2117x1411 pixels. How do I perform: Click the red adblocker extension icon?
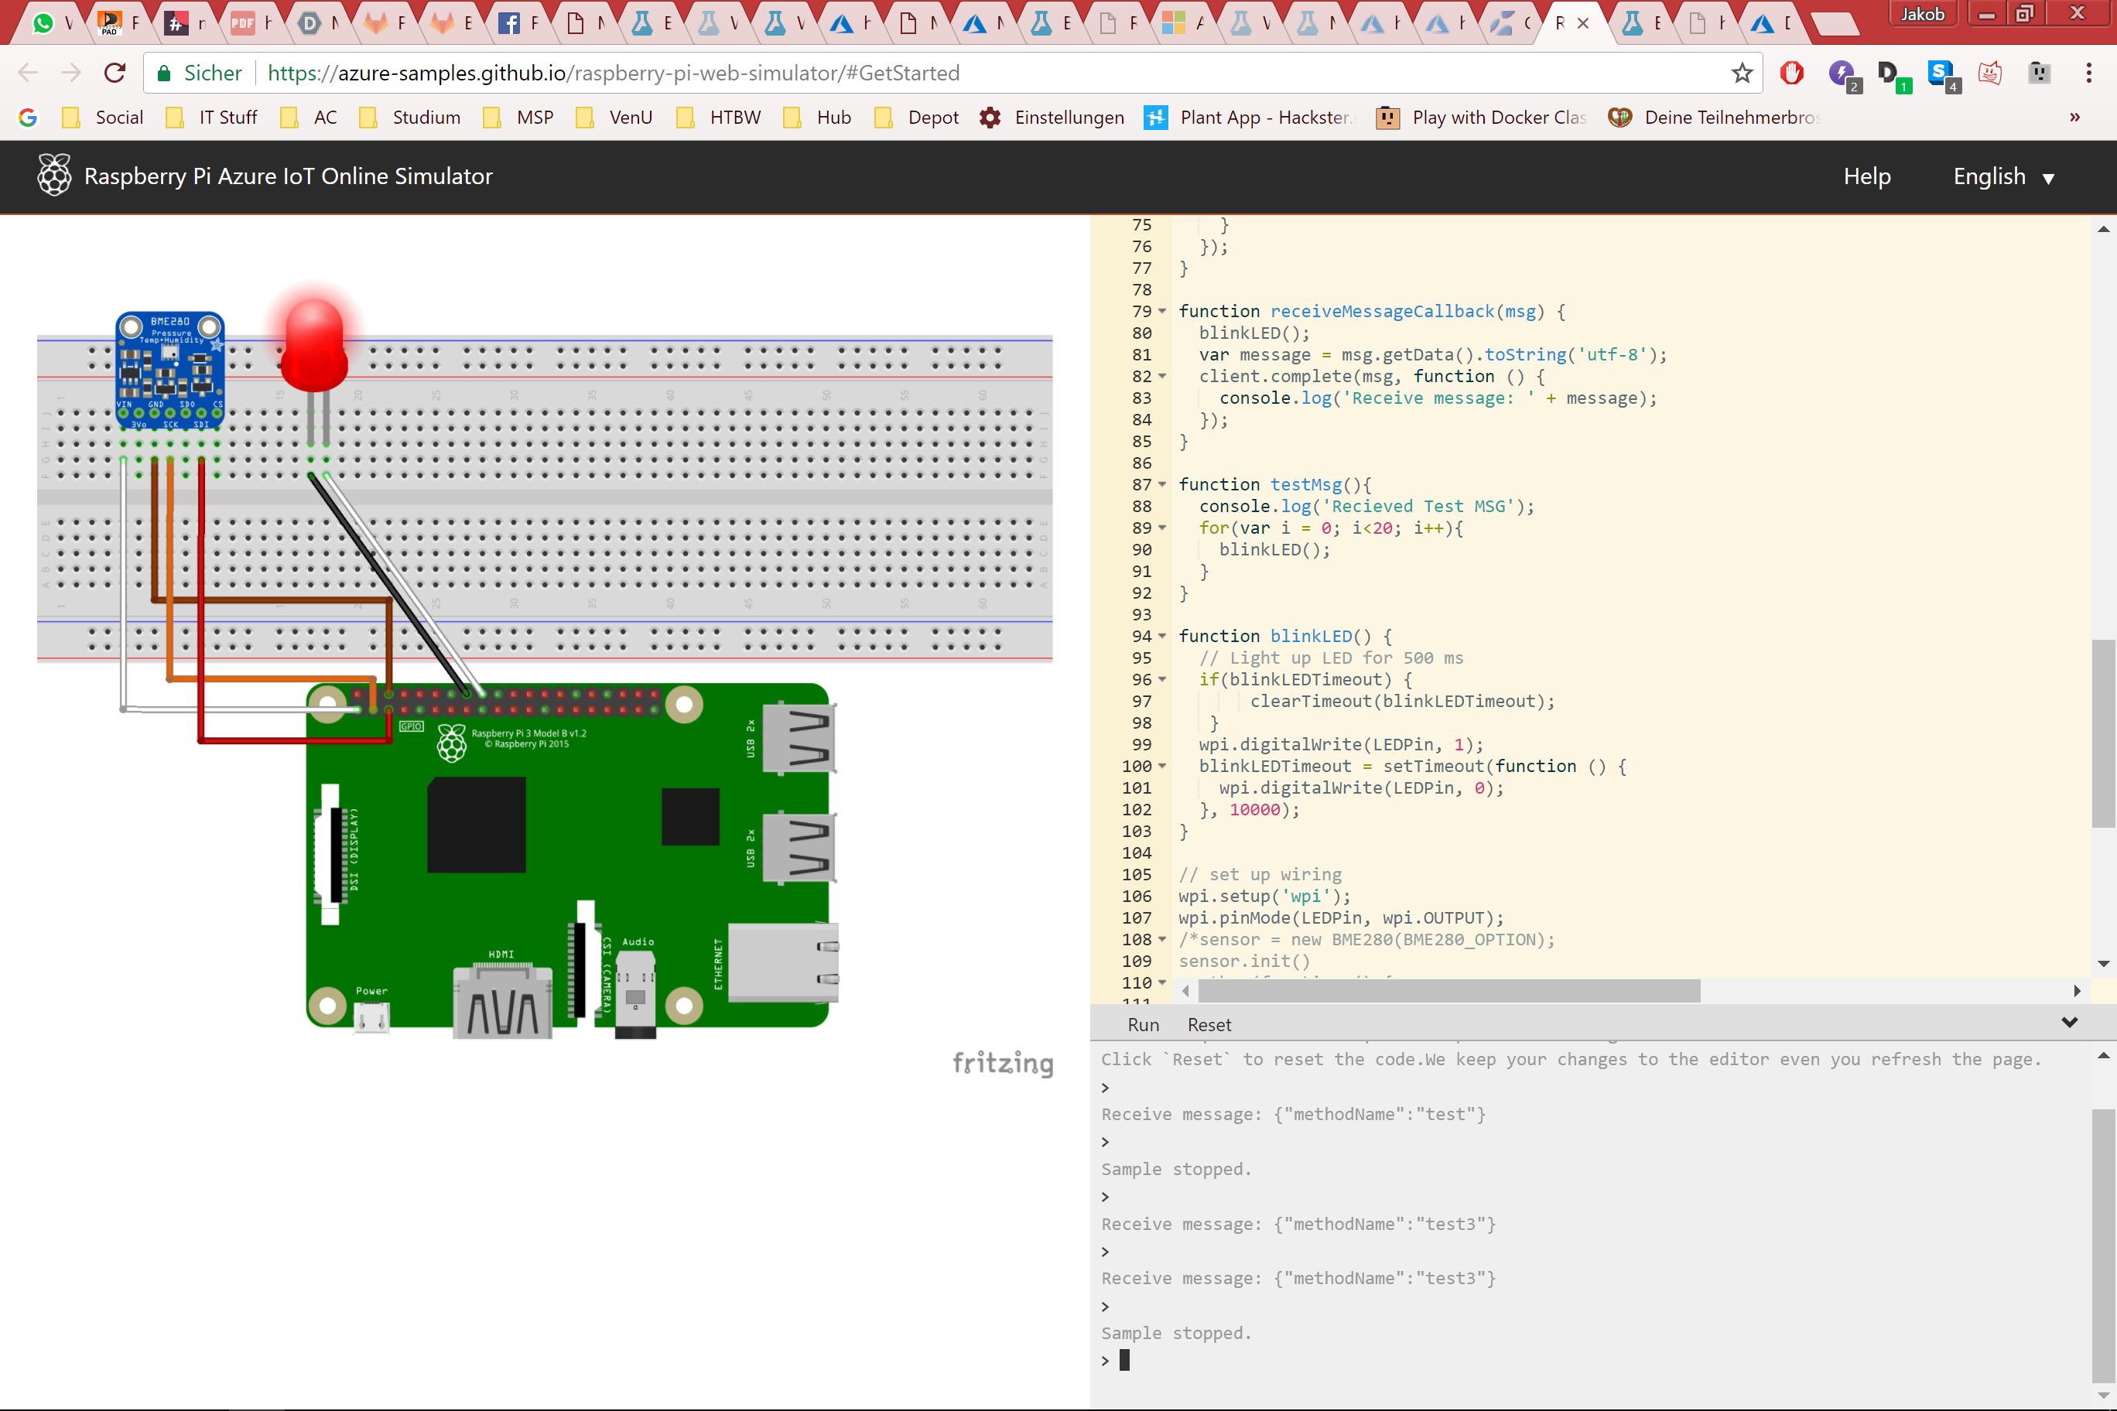1791,73
